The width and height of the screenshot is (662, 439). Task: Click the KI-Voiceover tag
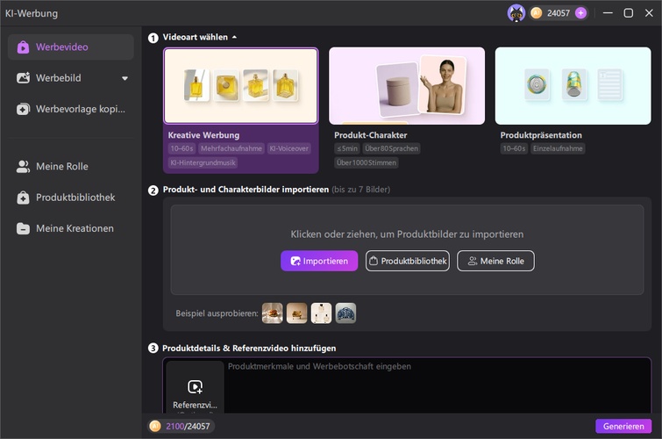pos(289,148)
